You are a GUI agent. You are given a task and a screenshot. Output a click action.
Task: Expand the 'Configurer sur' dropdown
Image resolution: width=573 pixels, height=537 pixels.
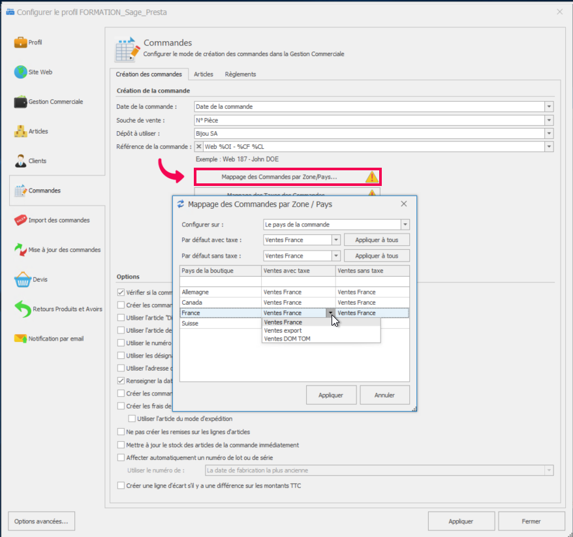click(405, 225)
